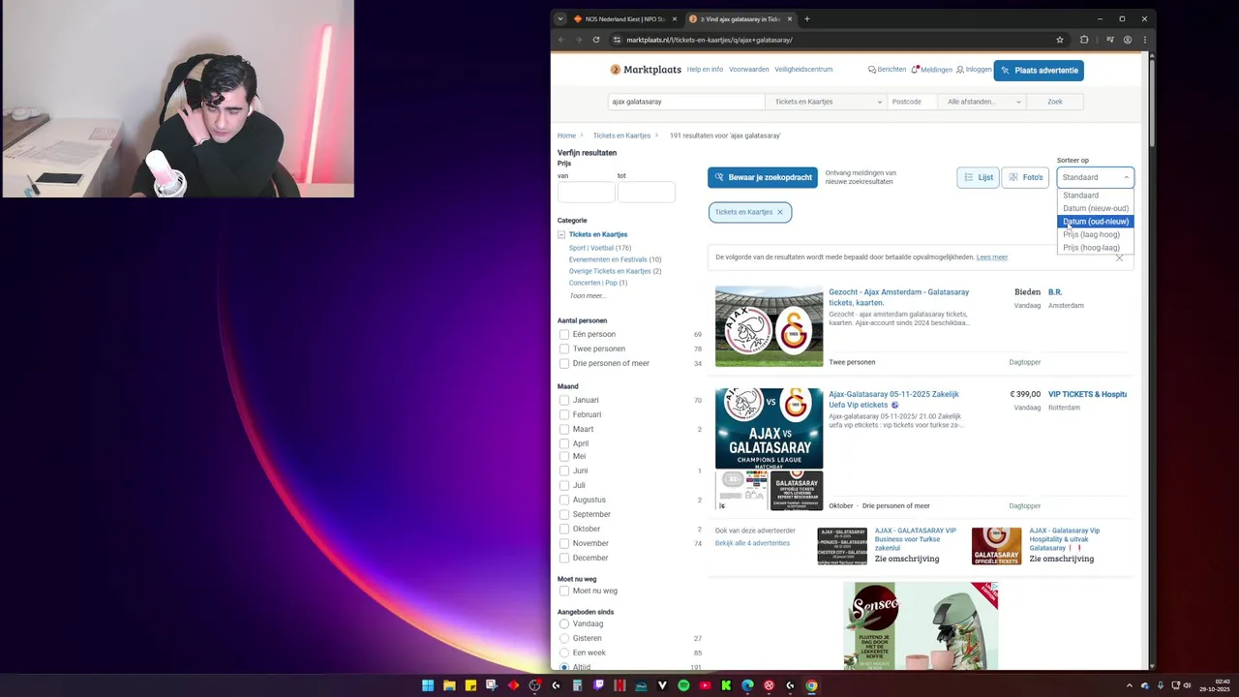Choose Prijs (laag-hoog) sort option

(x=1094, y=234)
